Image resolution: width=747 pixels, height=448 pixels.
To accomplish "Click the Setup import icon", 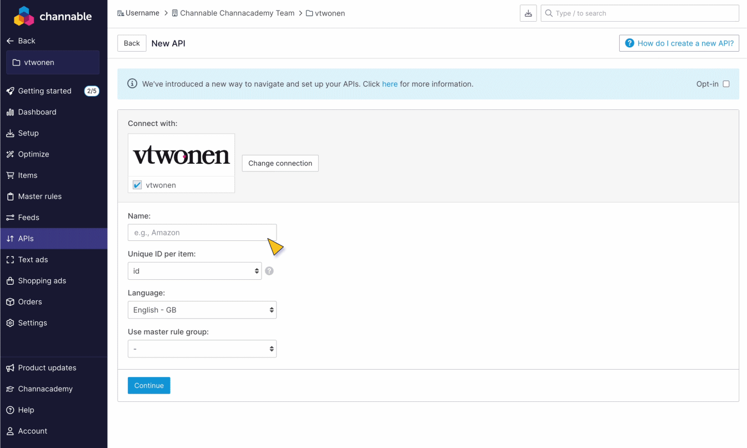I will pyautogui.click(x=10, y=133).
